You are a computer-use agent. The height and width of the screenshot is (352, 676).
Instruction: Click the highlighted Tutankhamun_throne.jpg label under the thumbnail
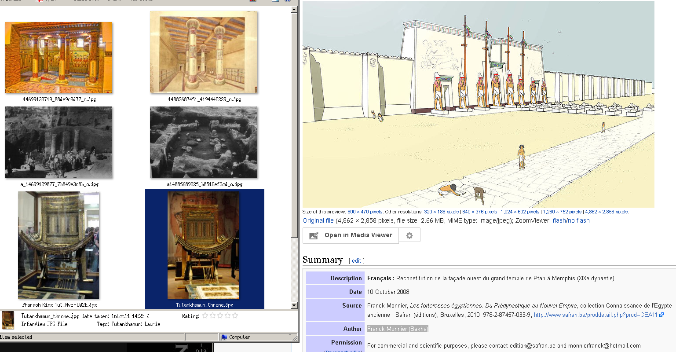coord(205,304)
